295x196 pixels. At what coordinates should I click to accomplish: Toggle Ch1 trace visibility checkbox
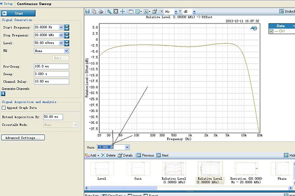click(x=271, y=31)
